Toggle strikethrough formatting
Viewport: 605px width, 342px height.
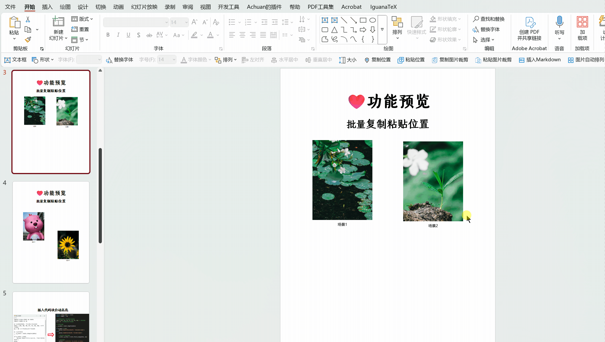pyautogui.click(x=149, y=35)
